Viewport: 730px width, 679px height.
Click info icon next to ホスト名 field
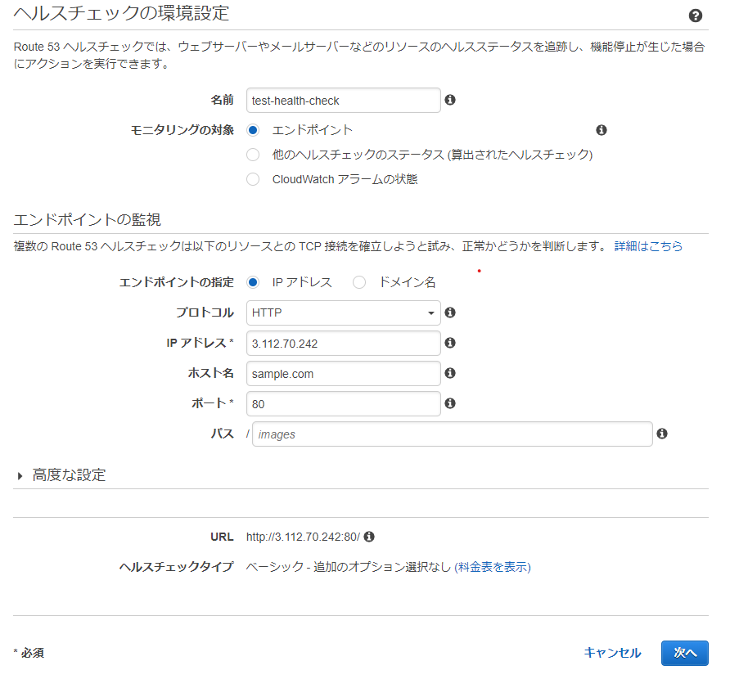(449, 373)
